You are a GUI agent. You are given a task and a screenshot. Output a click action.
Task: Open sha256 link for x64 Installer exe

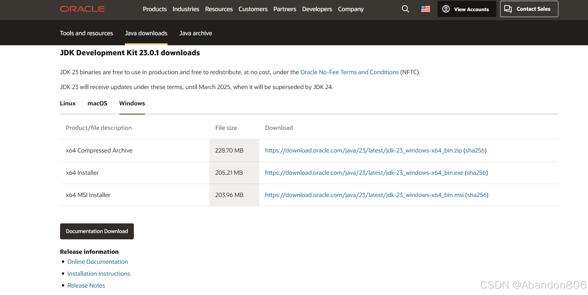476,173
